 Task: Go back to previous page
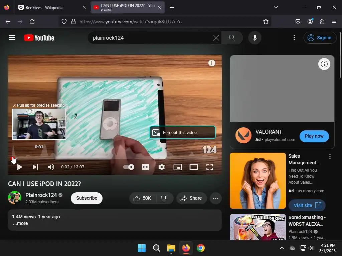click(8, 22)
